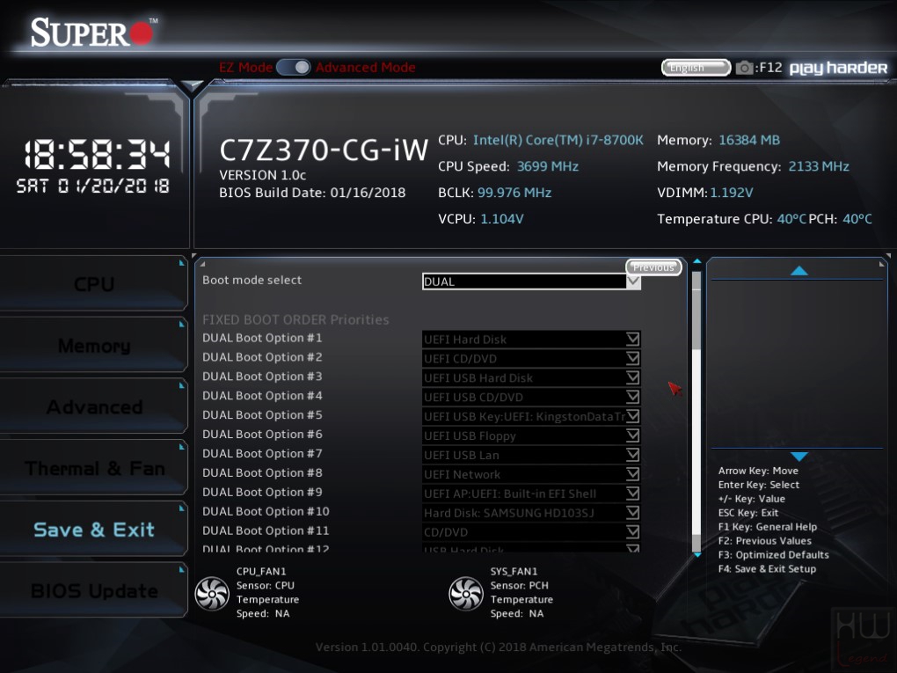Open DUAL Boot Option #5 UEFI USB Key dropdown
The height and width of the screenshot is (673, 897).
pyautogui.click(x=531, y=417)
